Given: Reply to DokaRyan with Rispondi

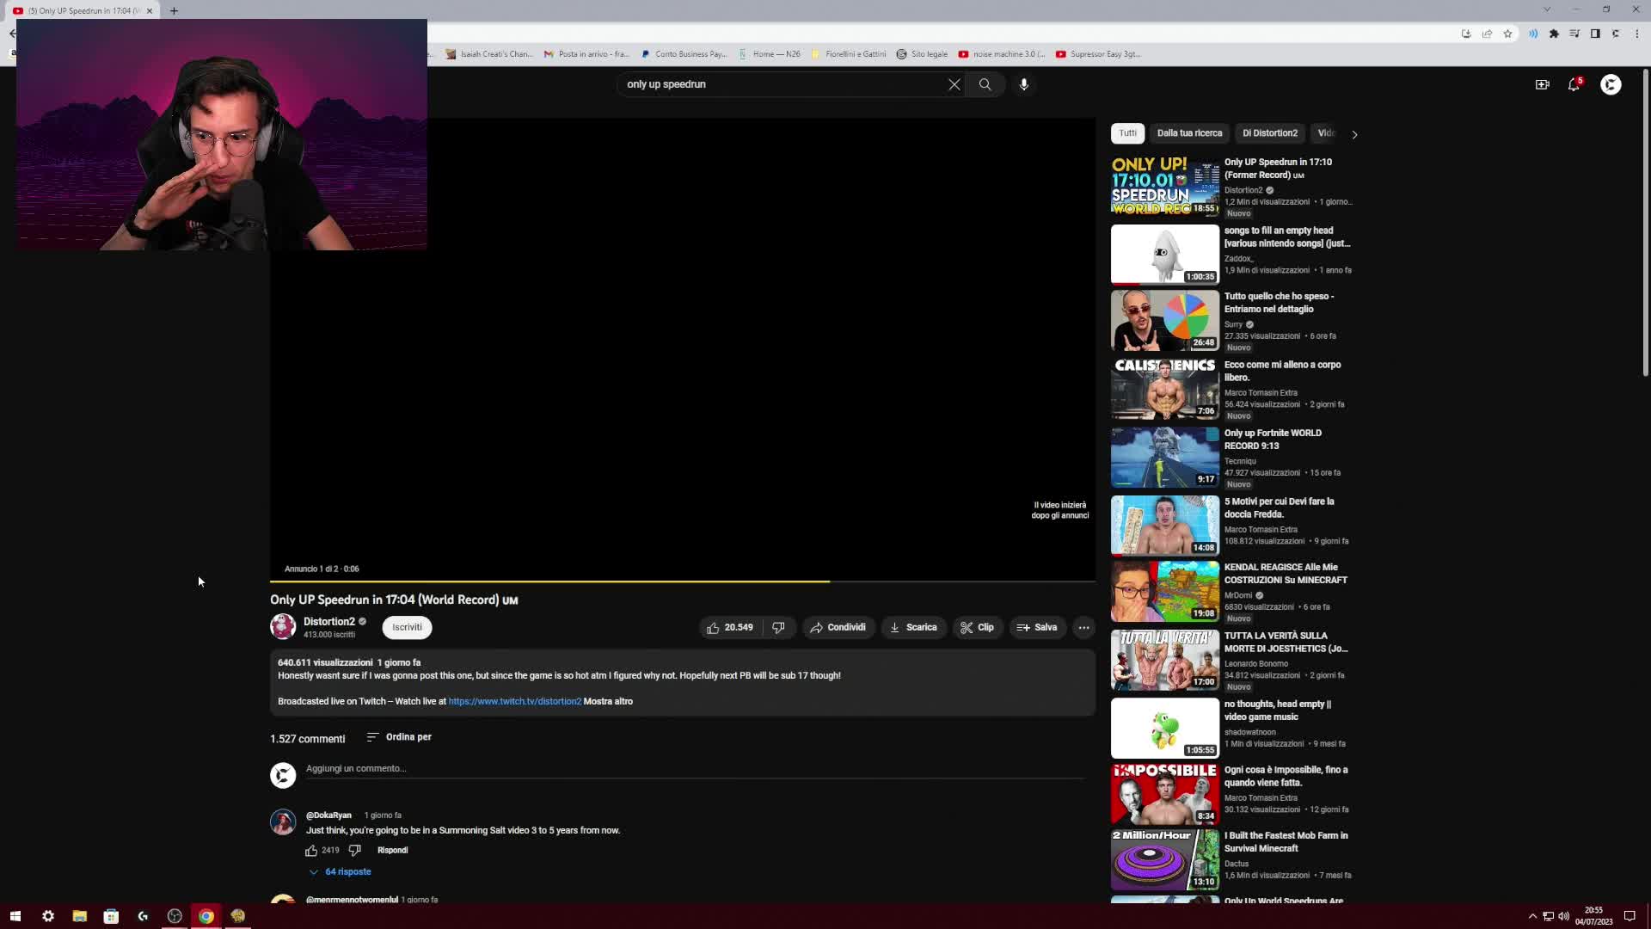Looking at the screenshot, I should pos(393,851).
